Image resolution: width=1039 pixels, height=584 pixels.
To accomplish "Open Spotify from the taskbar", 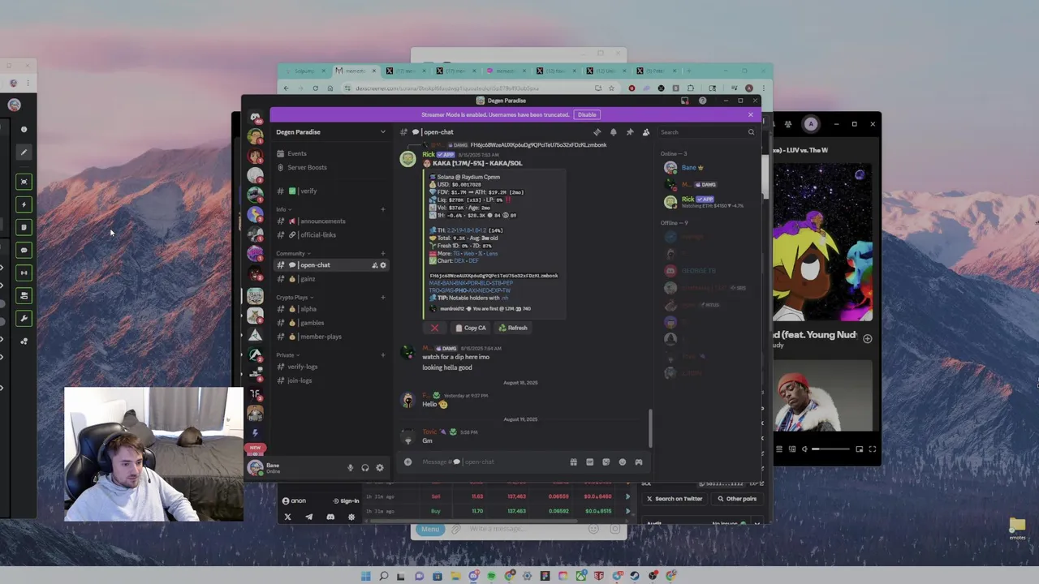I will (x=491, y=576).
